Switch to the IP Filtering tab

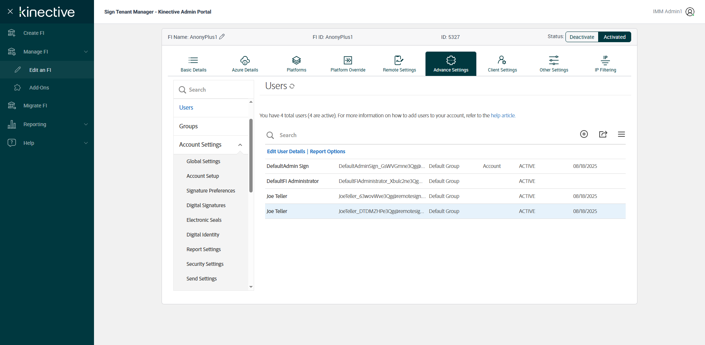pos(605,64)
